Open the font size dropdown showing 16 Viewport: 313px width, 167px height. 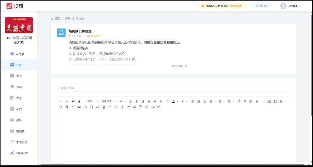coord(122,102)
